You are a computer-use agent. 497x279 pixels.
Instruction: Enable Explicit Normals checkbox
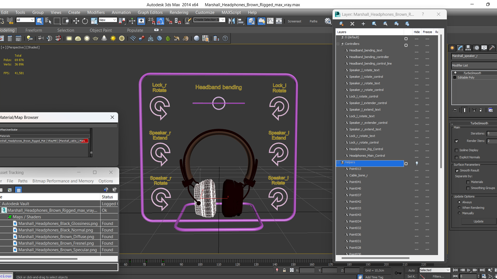456,157
